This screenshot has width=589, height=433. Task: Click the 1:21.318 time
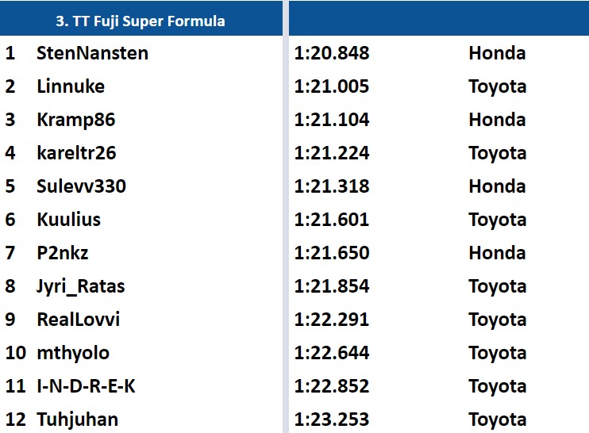coord(332,186)
